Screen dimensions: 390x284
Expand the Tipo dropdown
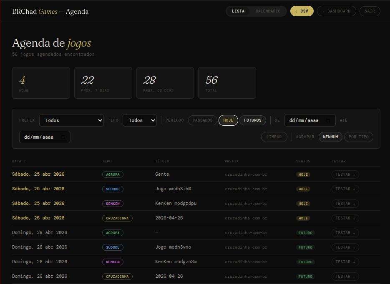point(139,120)
